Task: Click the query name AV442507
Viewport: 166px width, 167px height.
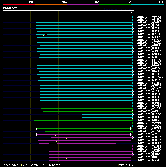Action: 10,8
